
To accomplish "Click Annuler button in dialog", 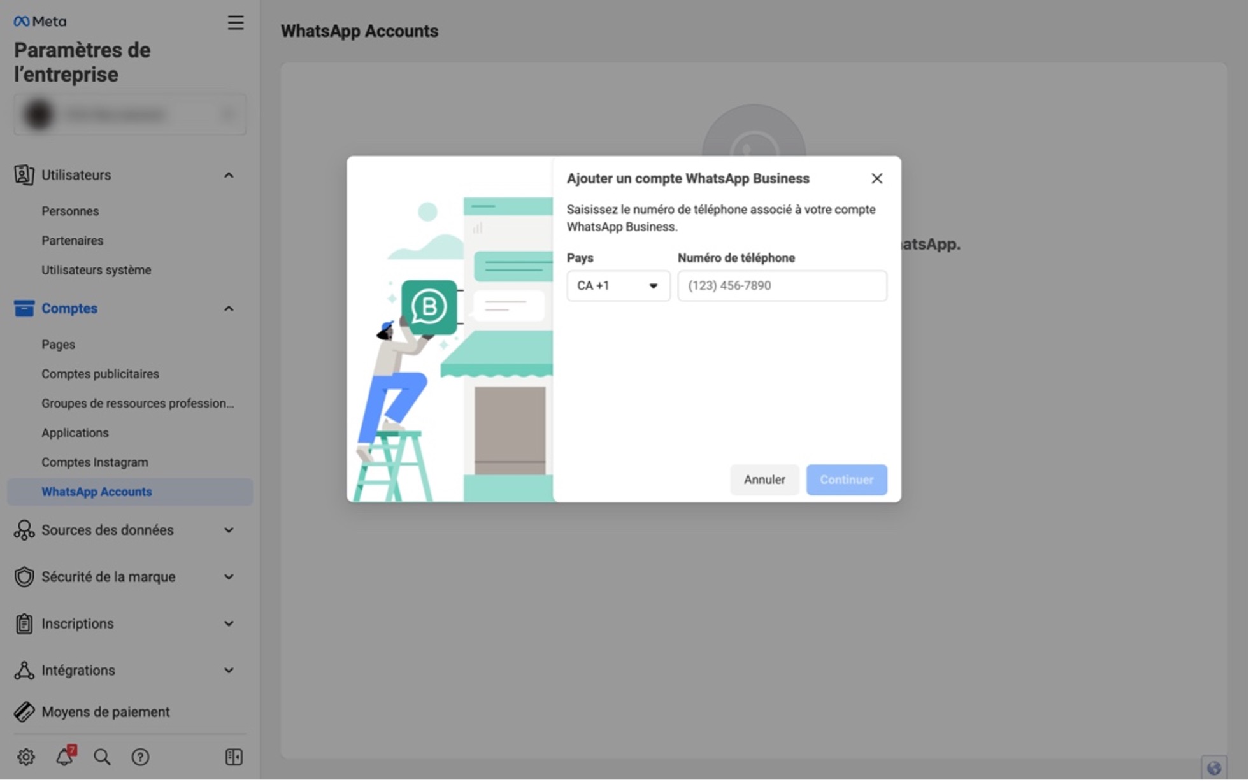I will (764, 480).
